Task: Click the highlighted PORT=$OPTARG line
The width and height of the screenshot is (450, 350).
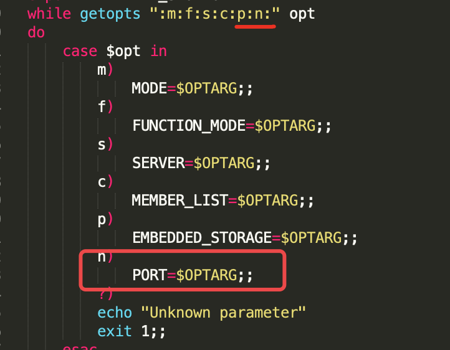Action: (x=193, y=275)
